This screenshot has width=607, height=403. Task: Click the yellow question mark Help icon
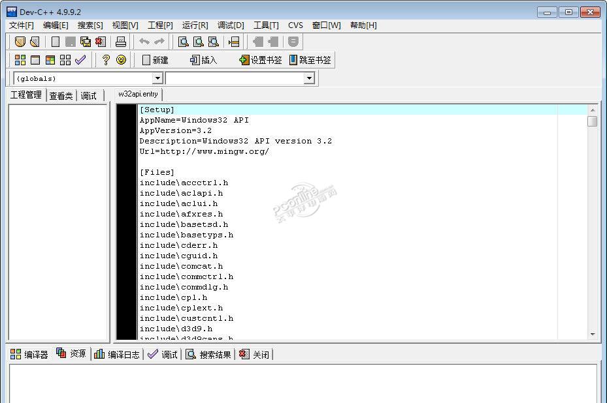tap(106, 60)
